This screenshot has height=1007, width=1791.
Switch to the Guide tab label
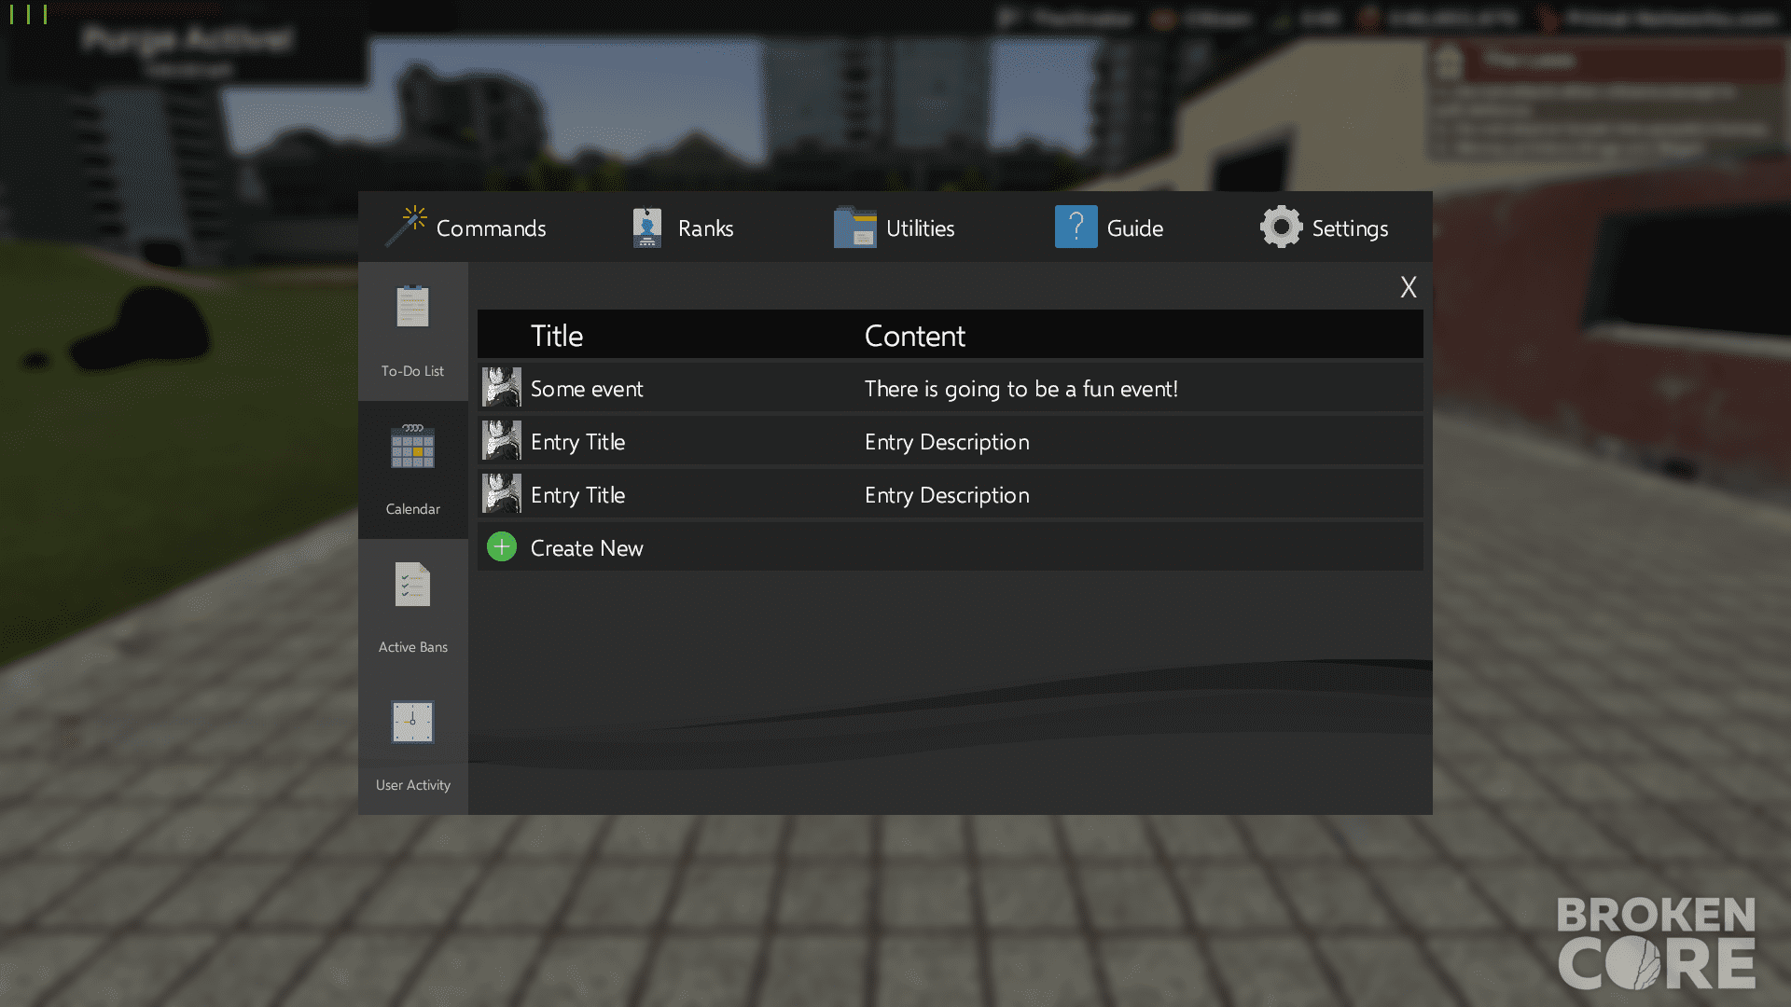click(x=1134, y=228)
